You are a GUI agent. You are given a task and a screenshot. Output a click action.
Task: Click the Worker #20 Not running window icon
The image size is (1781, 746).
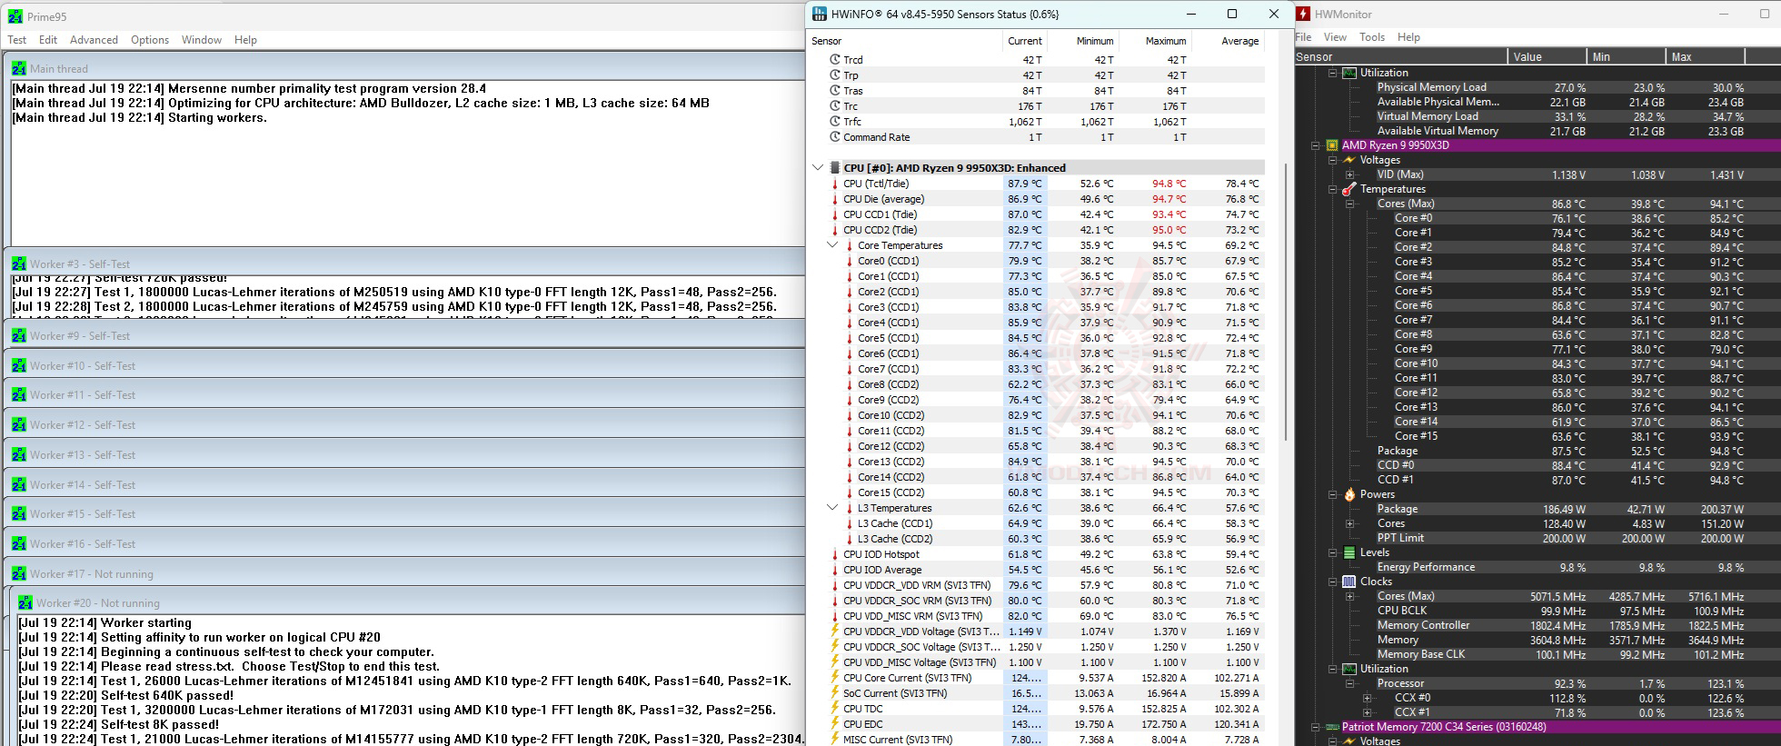pyautogui.click(x=25, y=602)
